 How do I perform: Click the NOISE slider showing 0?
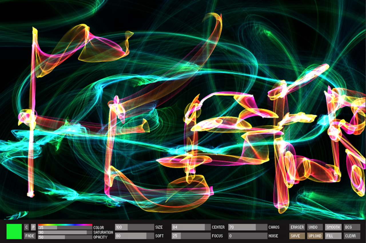click(248, 236)
